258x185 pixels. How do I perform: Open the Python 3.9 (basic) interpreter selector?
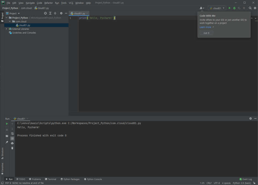pos(242,183)
